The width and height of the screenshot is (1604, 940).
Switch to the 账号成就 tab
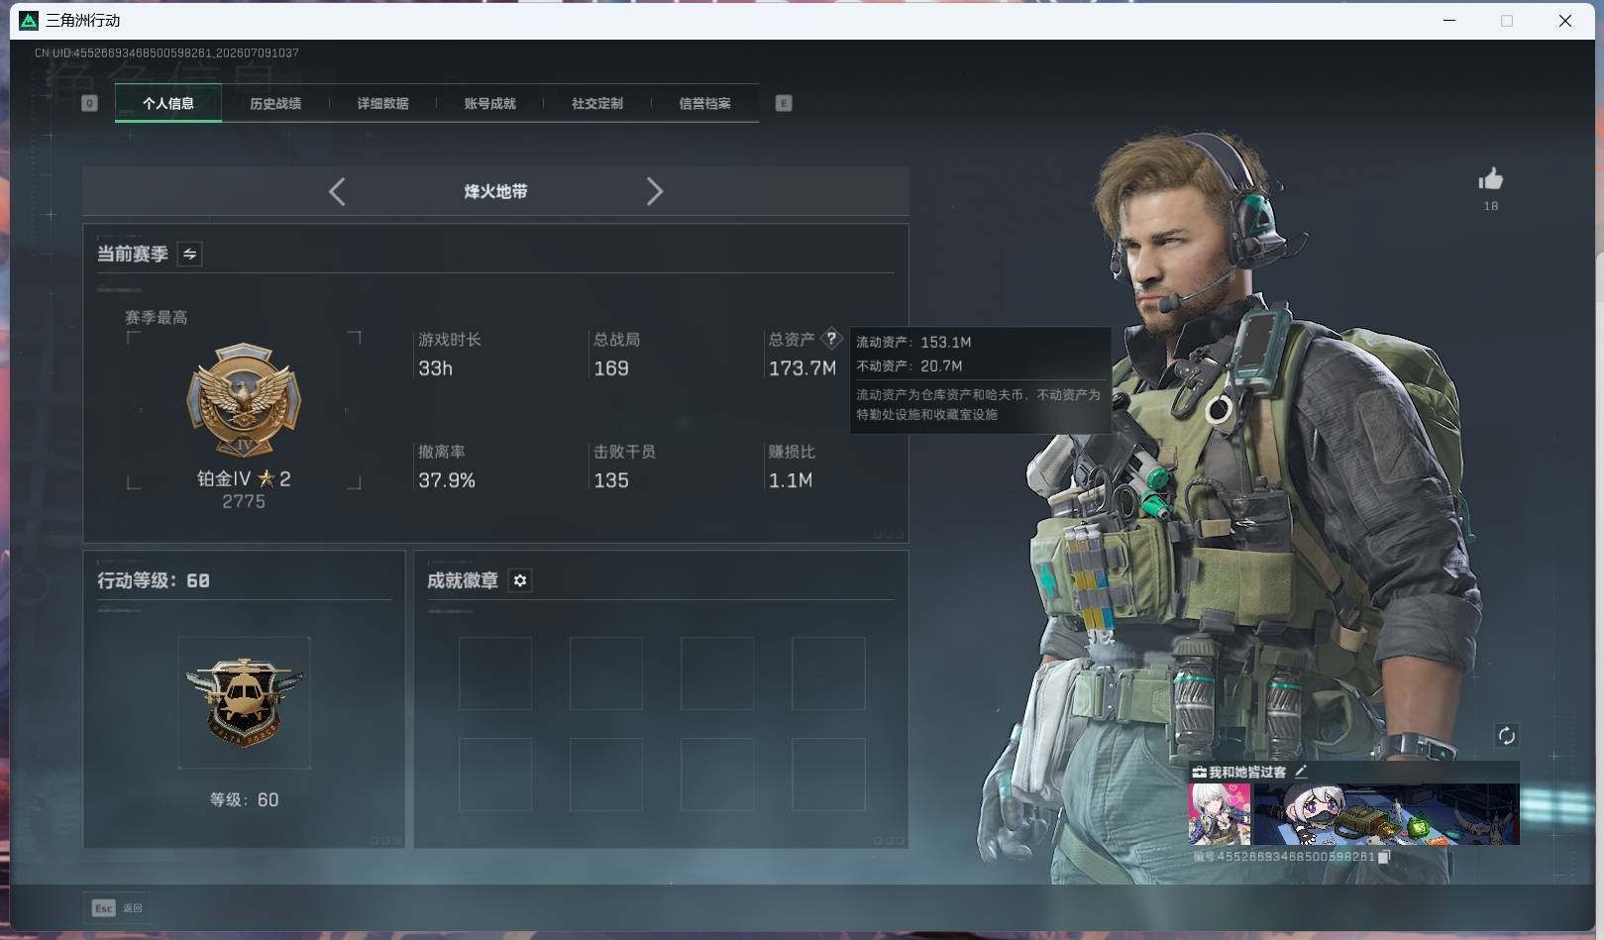coord(489,103)
